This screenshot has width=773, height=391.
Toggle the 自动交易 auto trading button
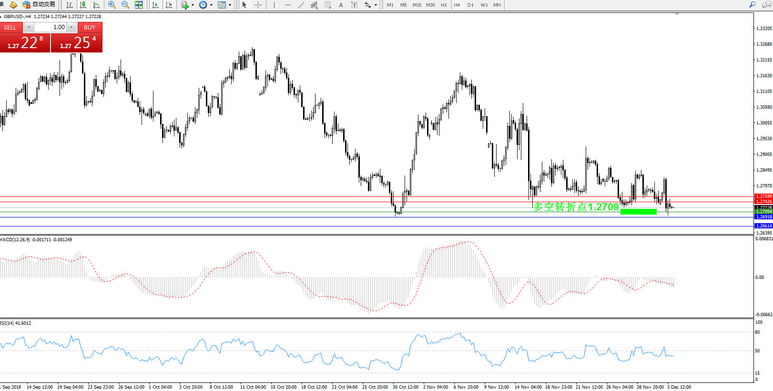(x=39, y=5)
